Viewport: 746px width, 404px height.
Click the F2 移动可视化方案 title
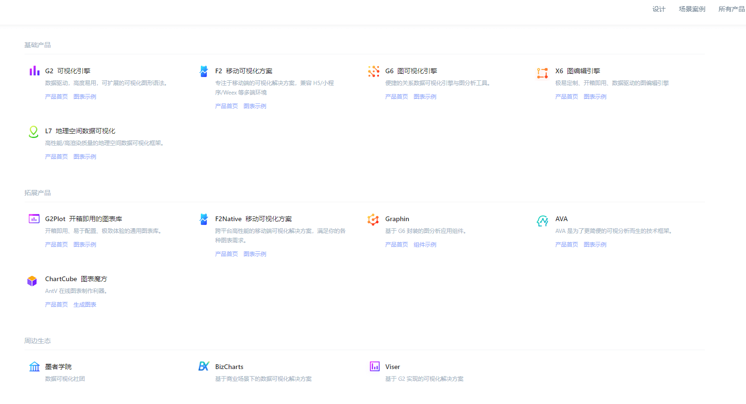coord(244,71)
